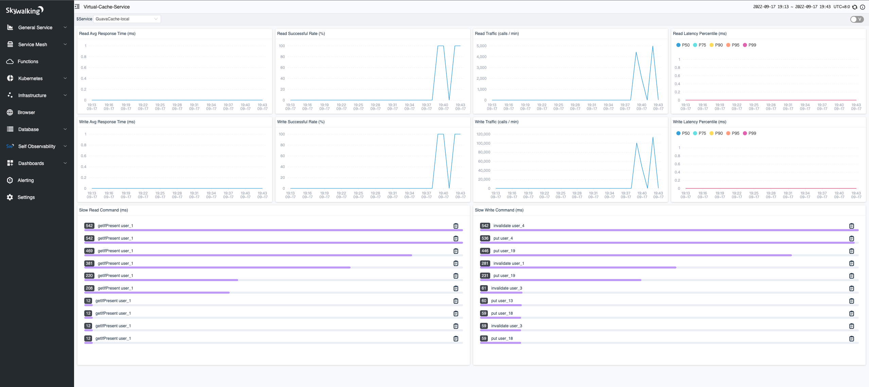Click the sidebar collapse icon beside Virtual-Cache-Service
The height and width of the screenshot is (387, 869).
[77, 6]
